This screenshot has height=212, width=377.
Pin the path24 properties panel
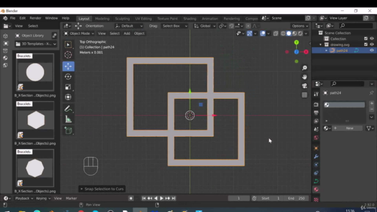pyautogui.click(x=372, y=93)
